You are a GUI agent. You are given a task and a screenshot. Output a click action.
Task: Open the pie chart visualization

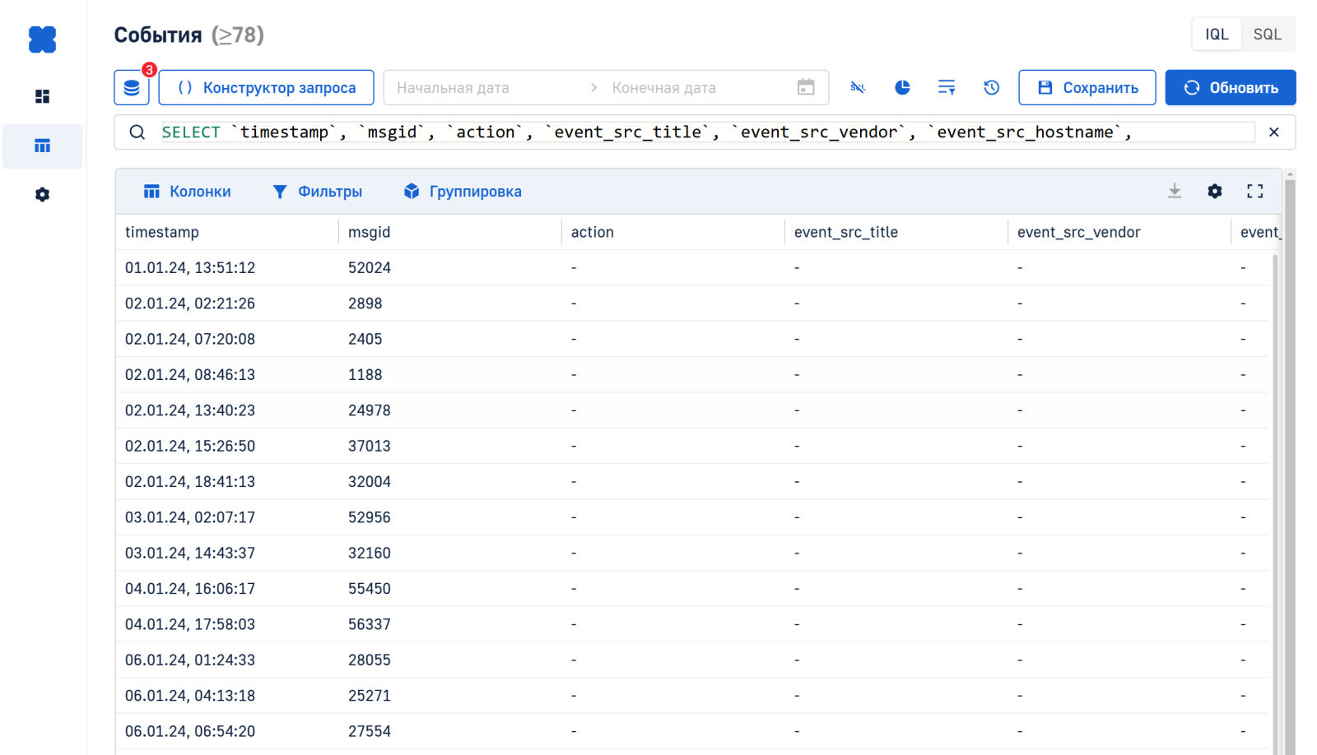point(902,87)
